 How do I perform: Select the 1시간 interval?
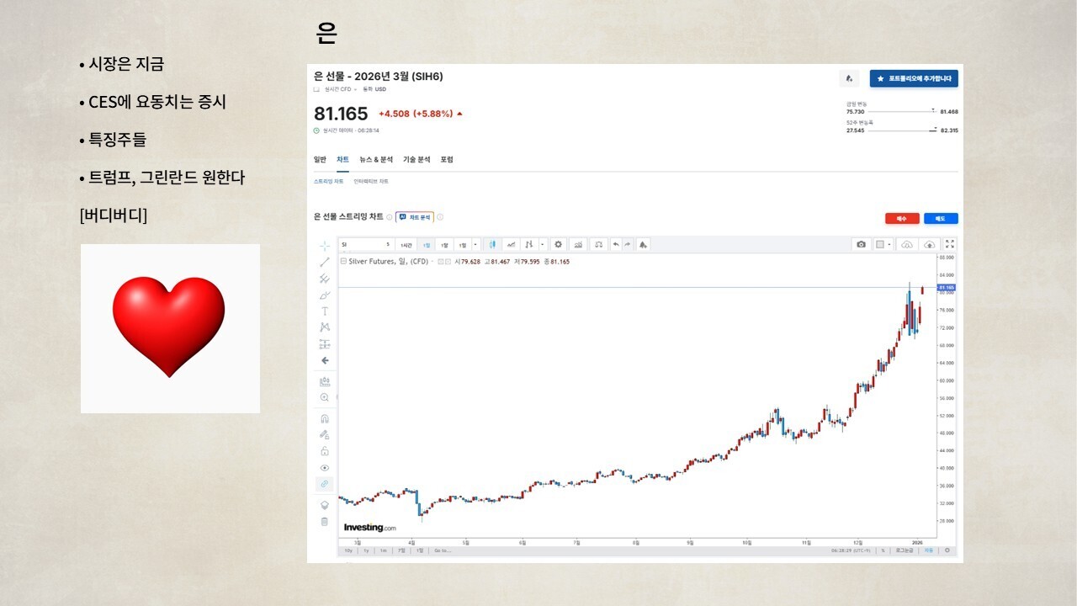406,245
